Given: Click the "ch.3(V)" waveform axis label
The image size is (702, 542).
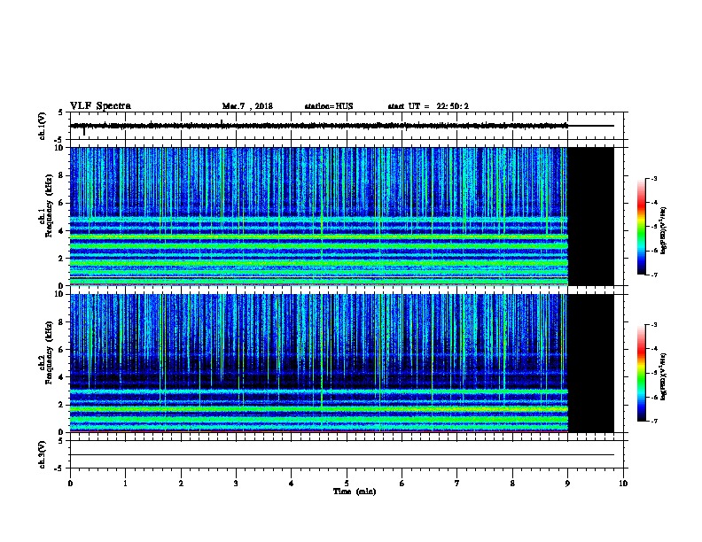Looking at the screenshot, I should click(43, 454).
